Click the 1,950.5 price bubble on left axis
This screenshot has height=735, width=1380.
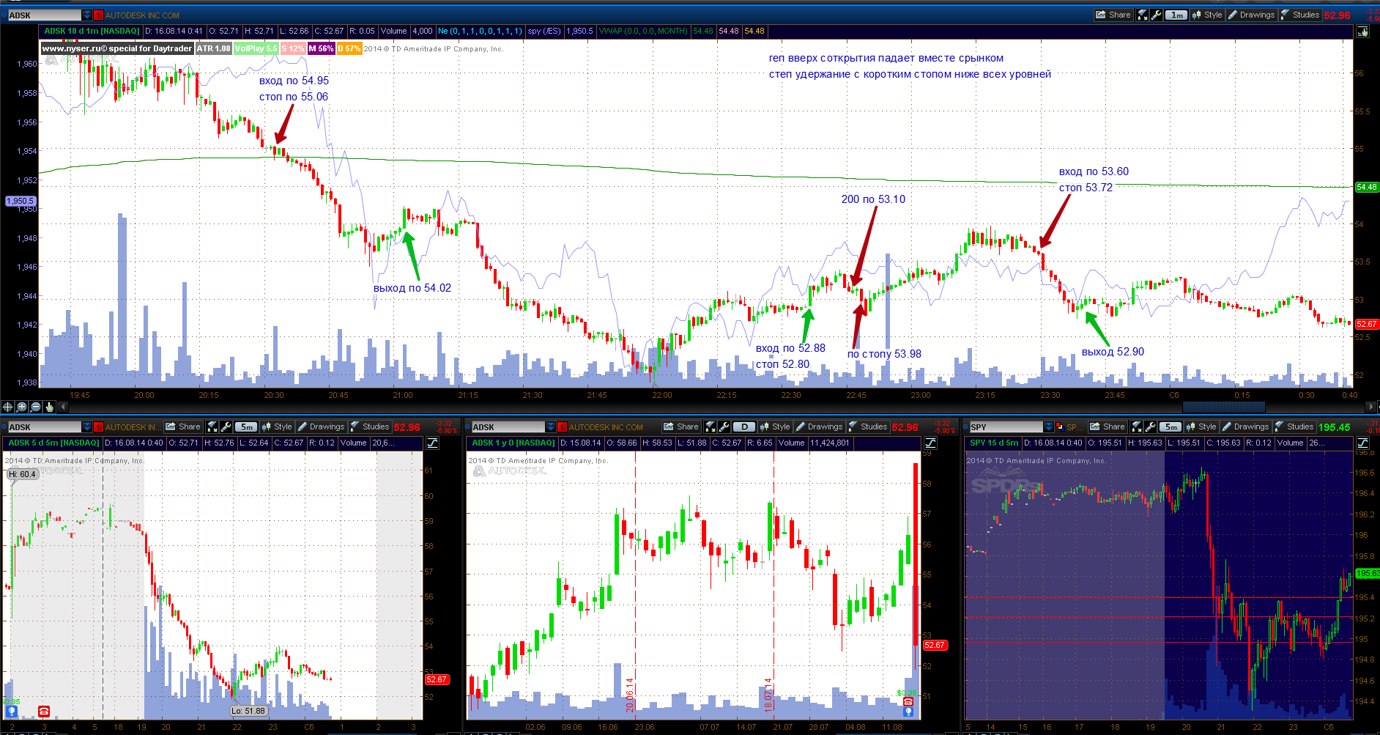tap(21, 201)
